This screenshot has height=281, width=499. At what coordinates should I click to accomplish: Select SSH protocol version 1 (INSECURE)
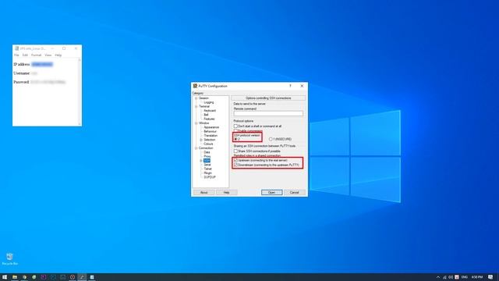pyautogui.click(x=280, y=139)
